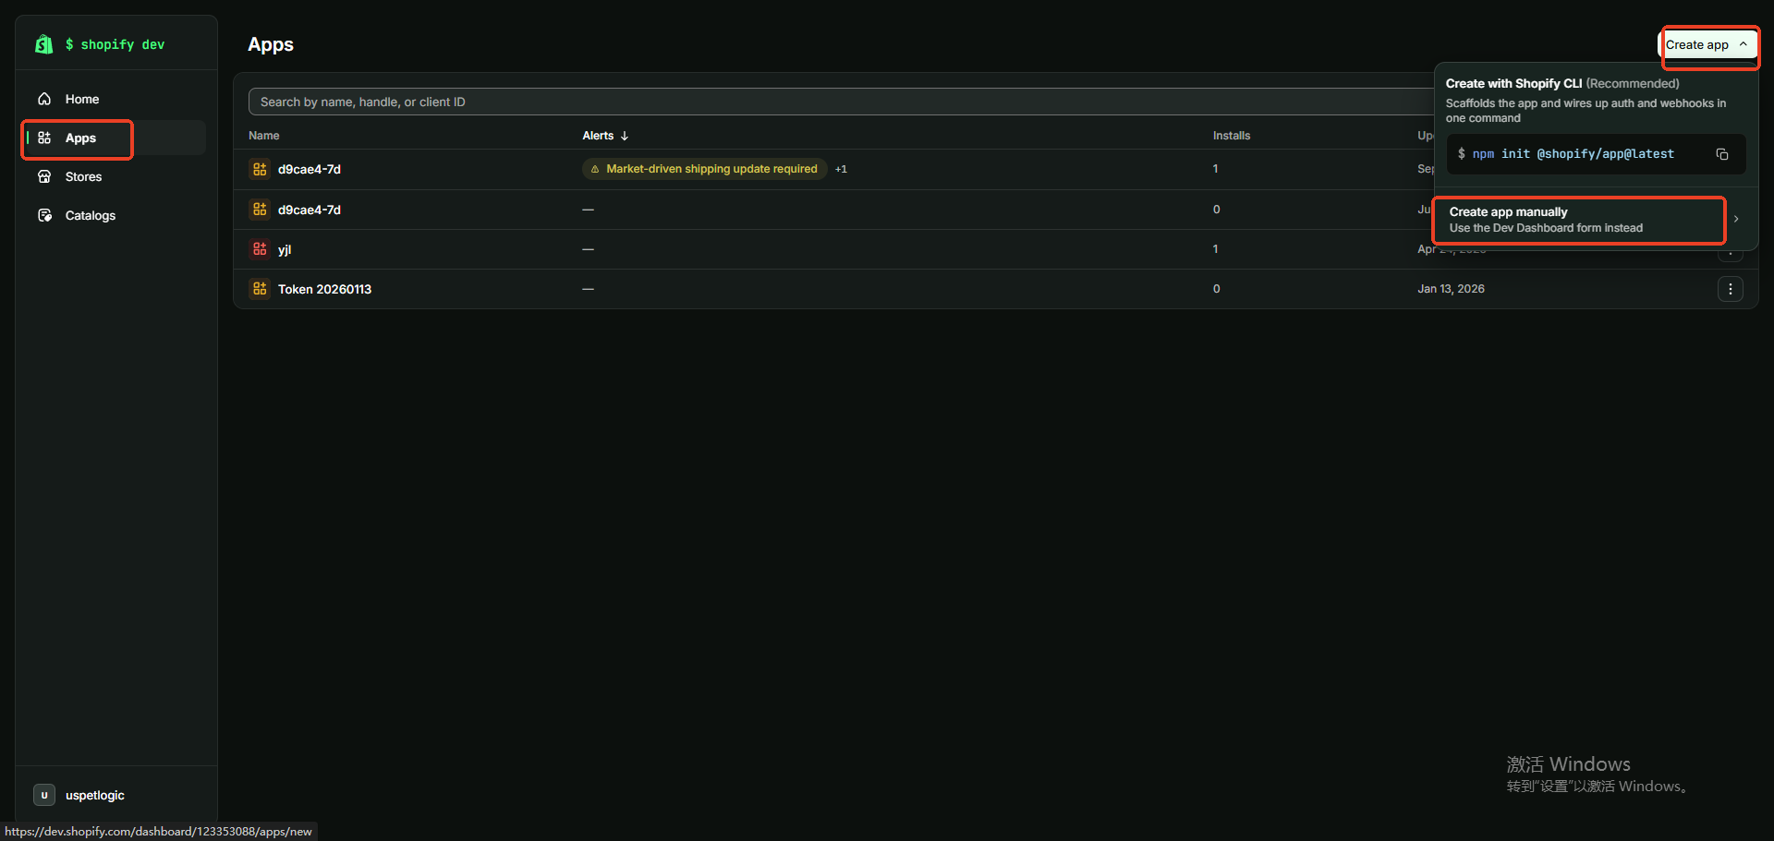1774x841 pixels.
Task: Click the Alerts sort arrow
Action: tap(625, 136)
